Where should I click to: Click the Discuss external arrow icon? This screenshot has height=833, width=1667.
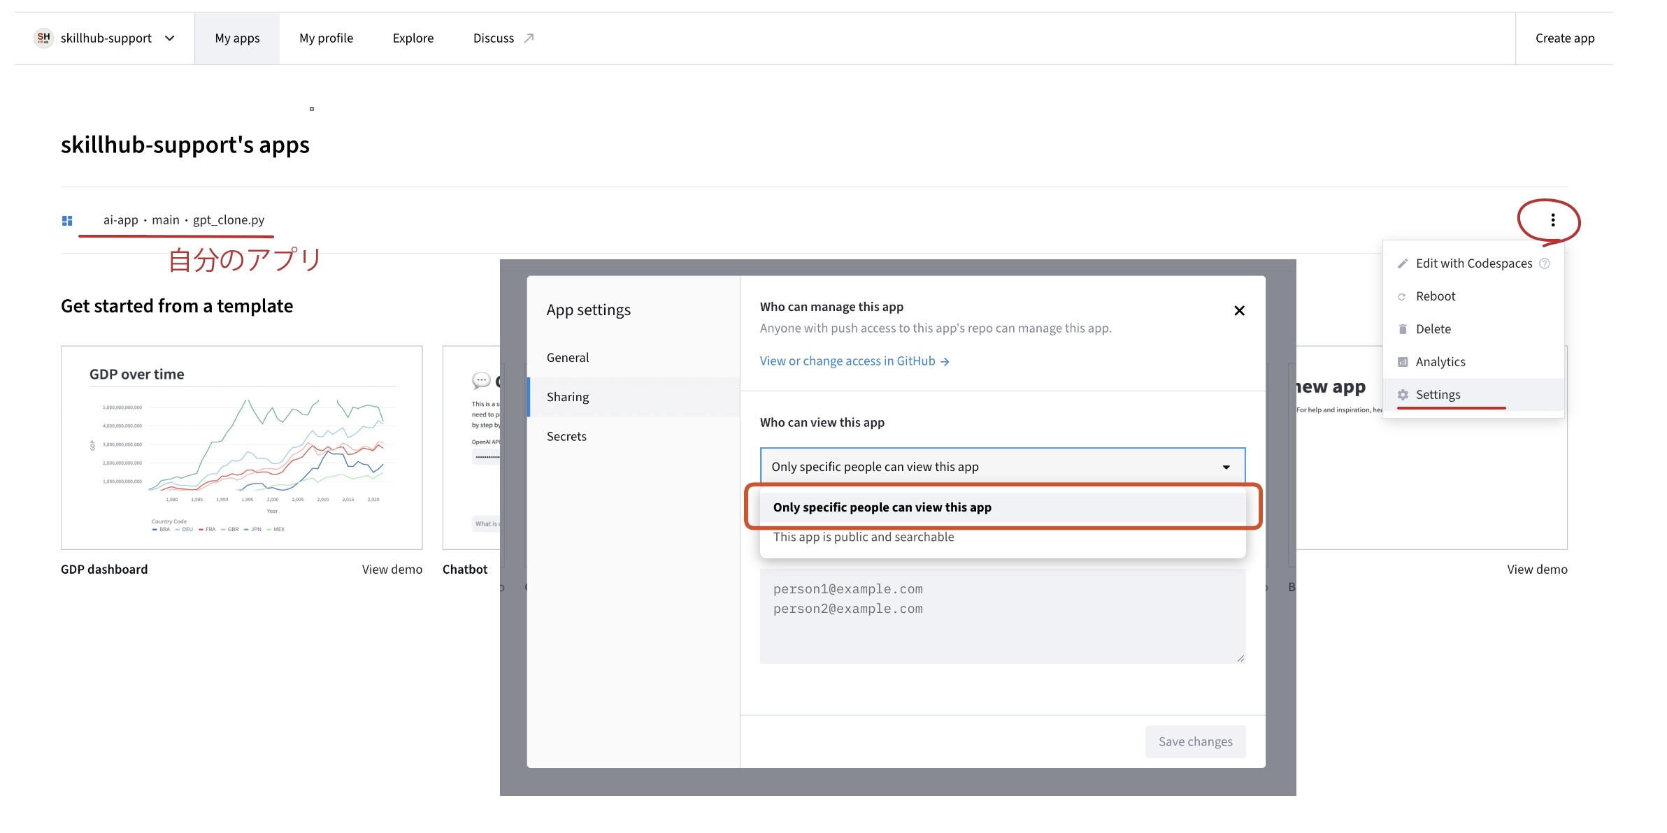click(529, 38)
